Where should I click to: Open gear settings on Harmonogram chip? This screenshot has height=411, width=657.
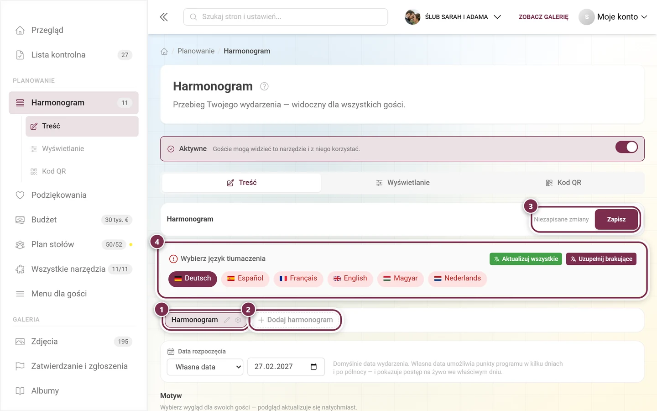(x=238, y=320)
